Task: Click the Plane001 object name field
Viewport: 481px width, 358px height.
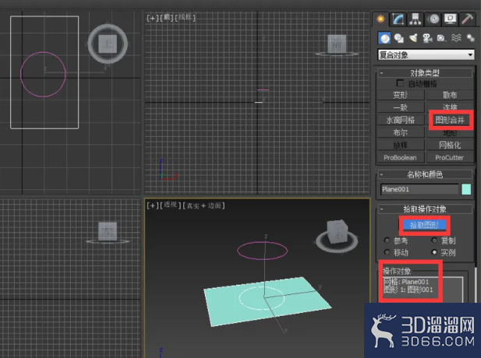Action: point(419,189)
